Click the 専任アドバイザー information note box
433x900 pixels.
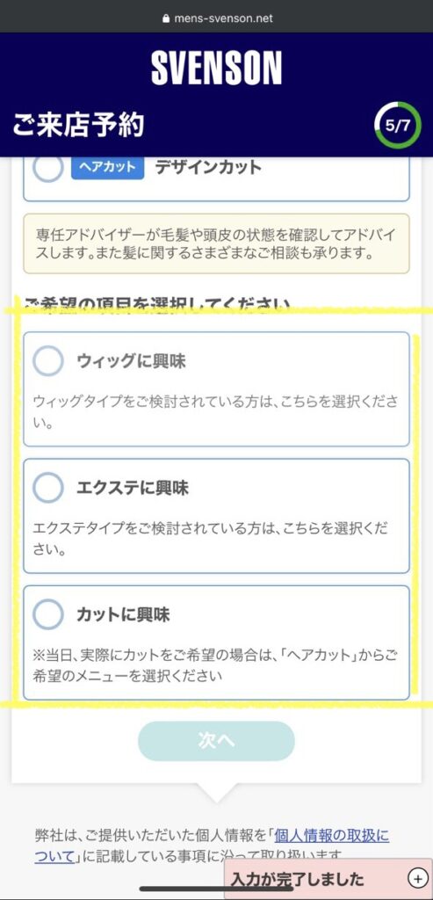[216, 243]
